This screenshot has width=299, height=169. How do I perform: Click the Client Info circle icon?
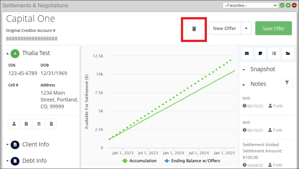coord(15,145)
